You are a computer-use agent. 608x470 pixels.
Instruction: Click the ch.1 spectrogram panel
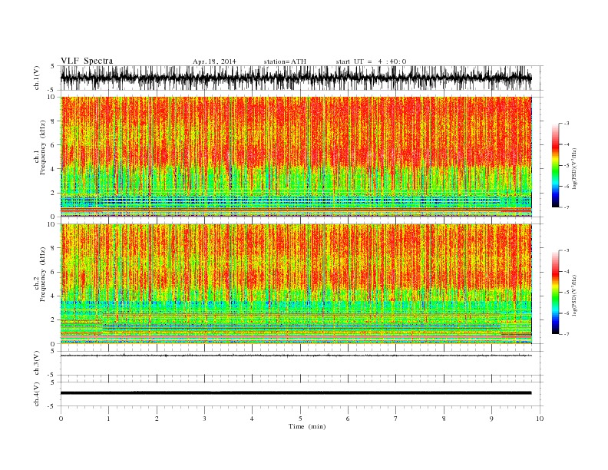pos(296,157)
